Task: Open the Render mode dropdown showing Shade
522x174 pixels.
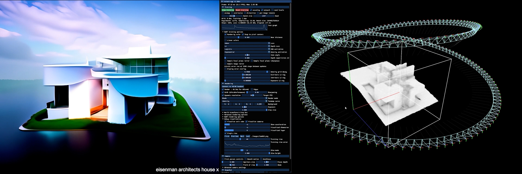Action: click(x=245, y=98)
